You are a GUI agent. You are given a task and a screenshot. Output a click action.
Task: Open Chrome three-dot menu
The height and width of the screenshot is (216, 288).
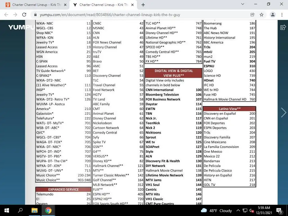coord(282,15)
